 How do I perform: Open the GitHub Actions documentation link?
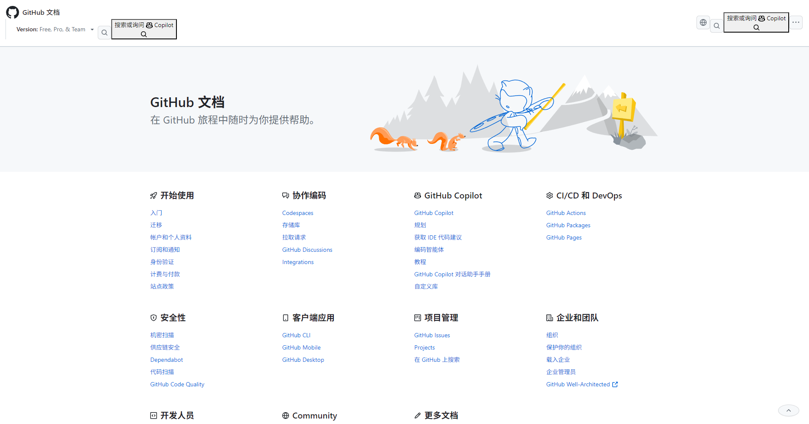pos(566,213)
